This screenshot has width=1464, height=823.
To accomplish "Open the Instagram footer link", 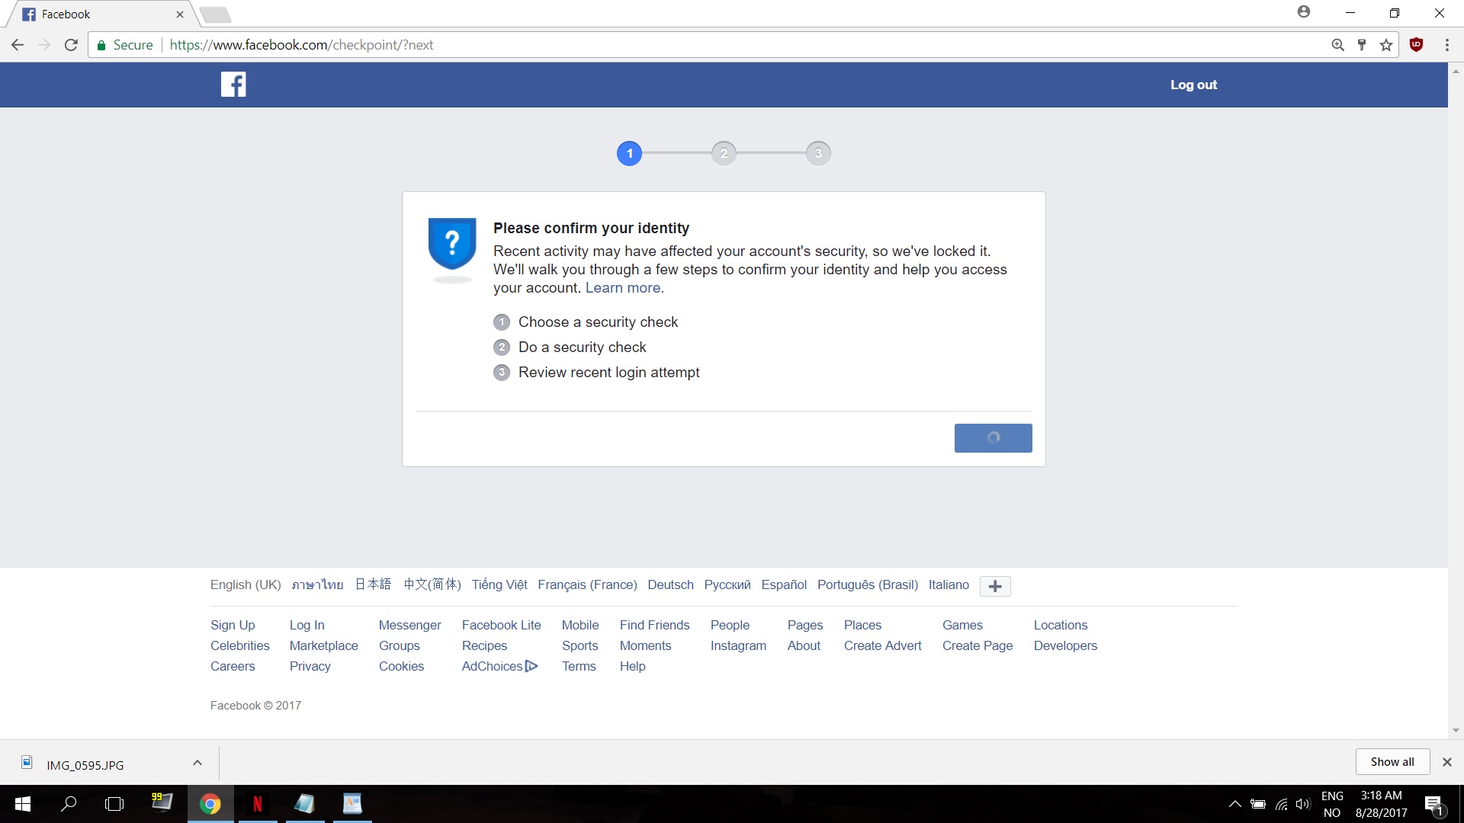I will (738, 645).
